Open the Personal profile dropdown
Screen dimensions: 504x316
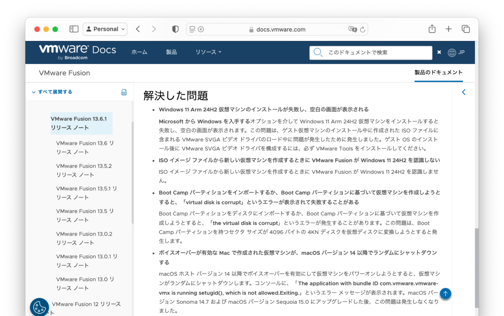tap(105, 29)
